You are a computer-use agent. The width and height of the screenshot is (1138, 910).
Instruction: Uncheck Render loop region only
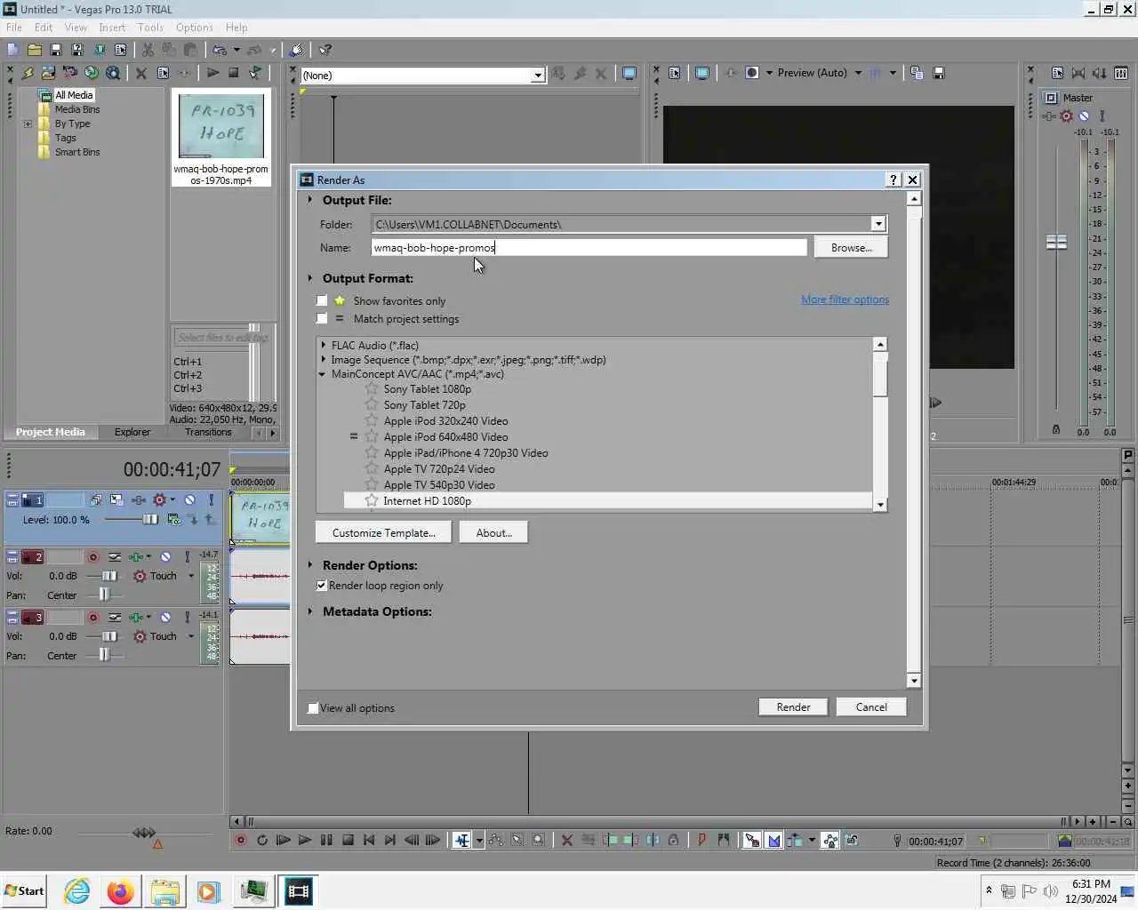click(322, 586)
